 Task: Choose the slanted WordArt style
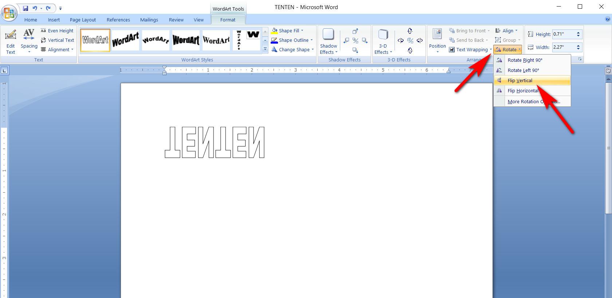pyautogui.click(x=125, y=40)
